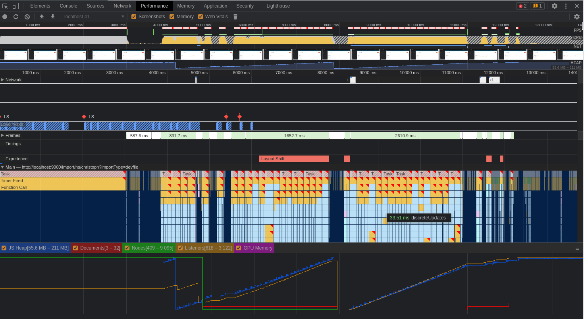584x319 pixels.
Task: Open DevTools settings gear in the top bar
Action: click(555, 6)
